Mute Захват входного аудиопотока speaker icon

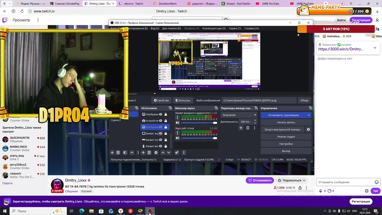[x=177, y=123]
